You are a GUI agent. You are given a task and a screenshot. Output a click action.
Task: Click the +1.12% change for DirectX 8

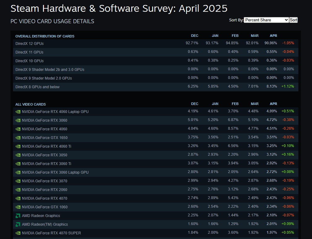click(x=288, y=86)
